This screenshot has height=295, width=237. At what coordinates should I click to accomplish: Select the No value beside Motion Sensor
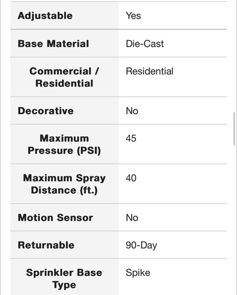coord(132,218)
